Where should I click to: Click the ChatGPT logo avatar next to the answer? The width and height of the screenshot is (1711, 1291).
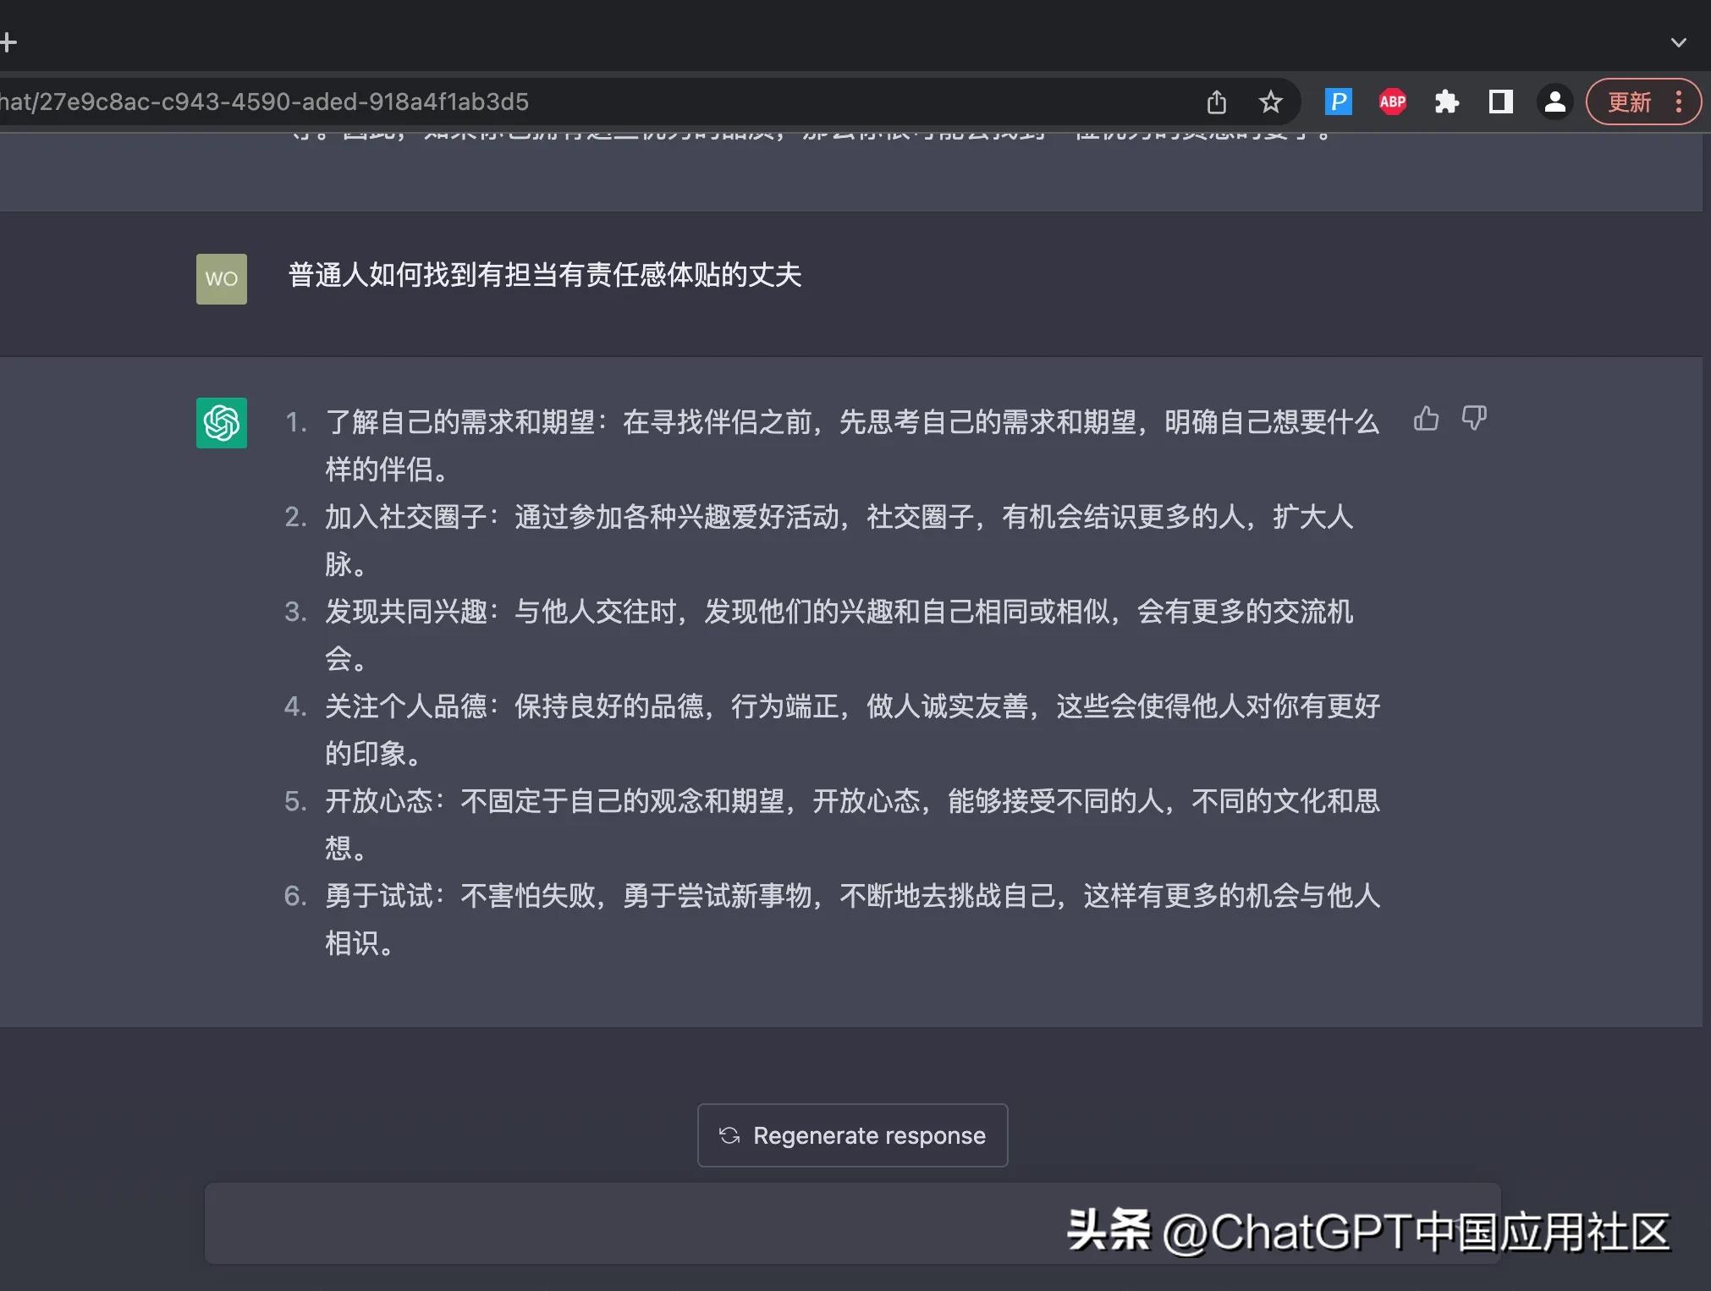(x=221, y=423)
